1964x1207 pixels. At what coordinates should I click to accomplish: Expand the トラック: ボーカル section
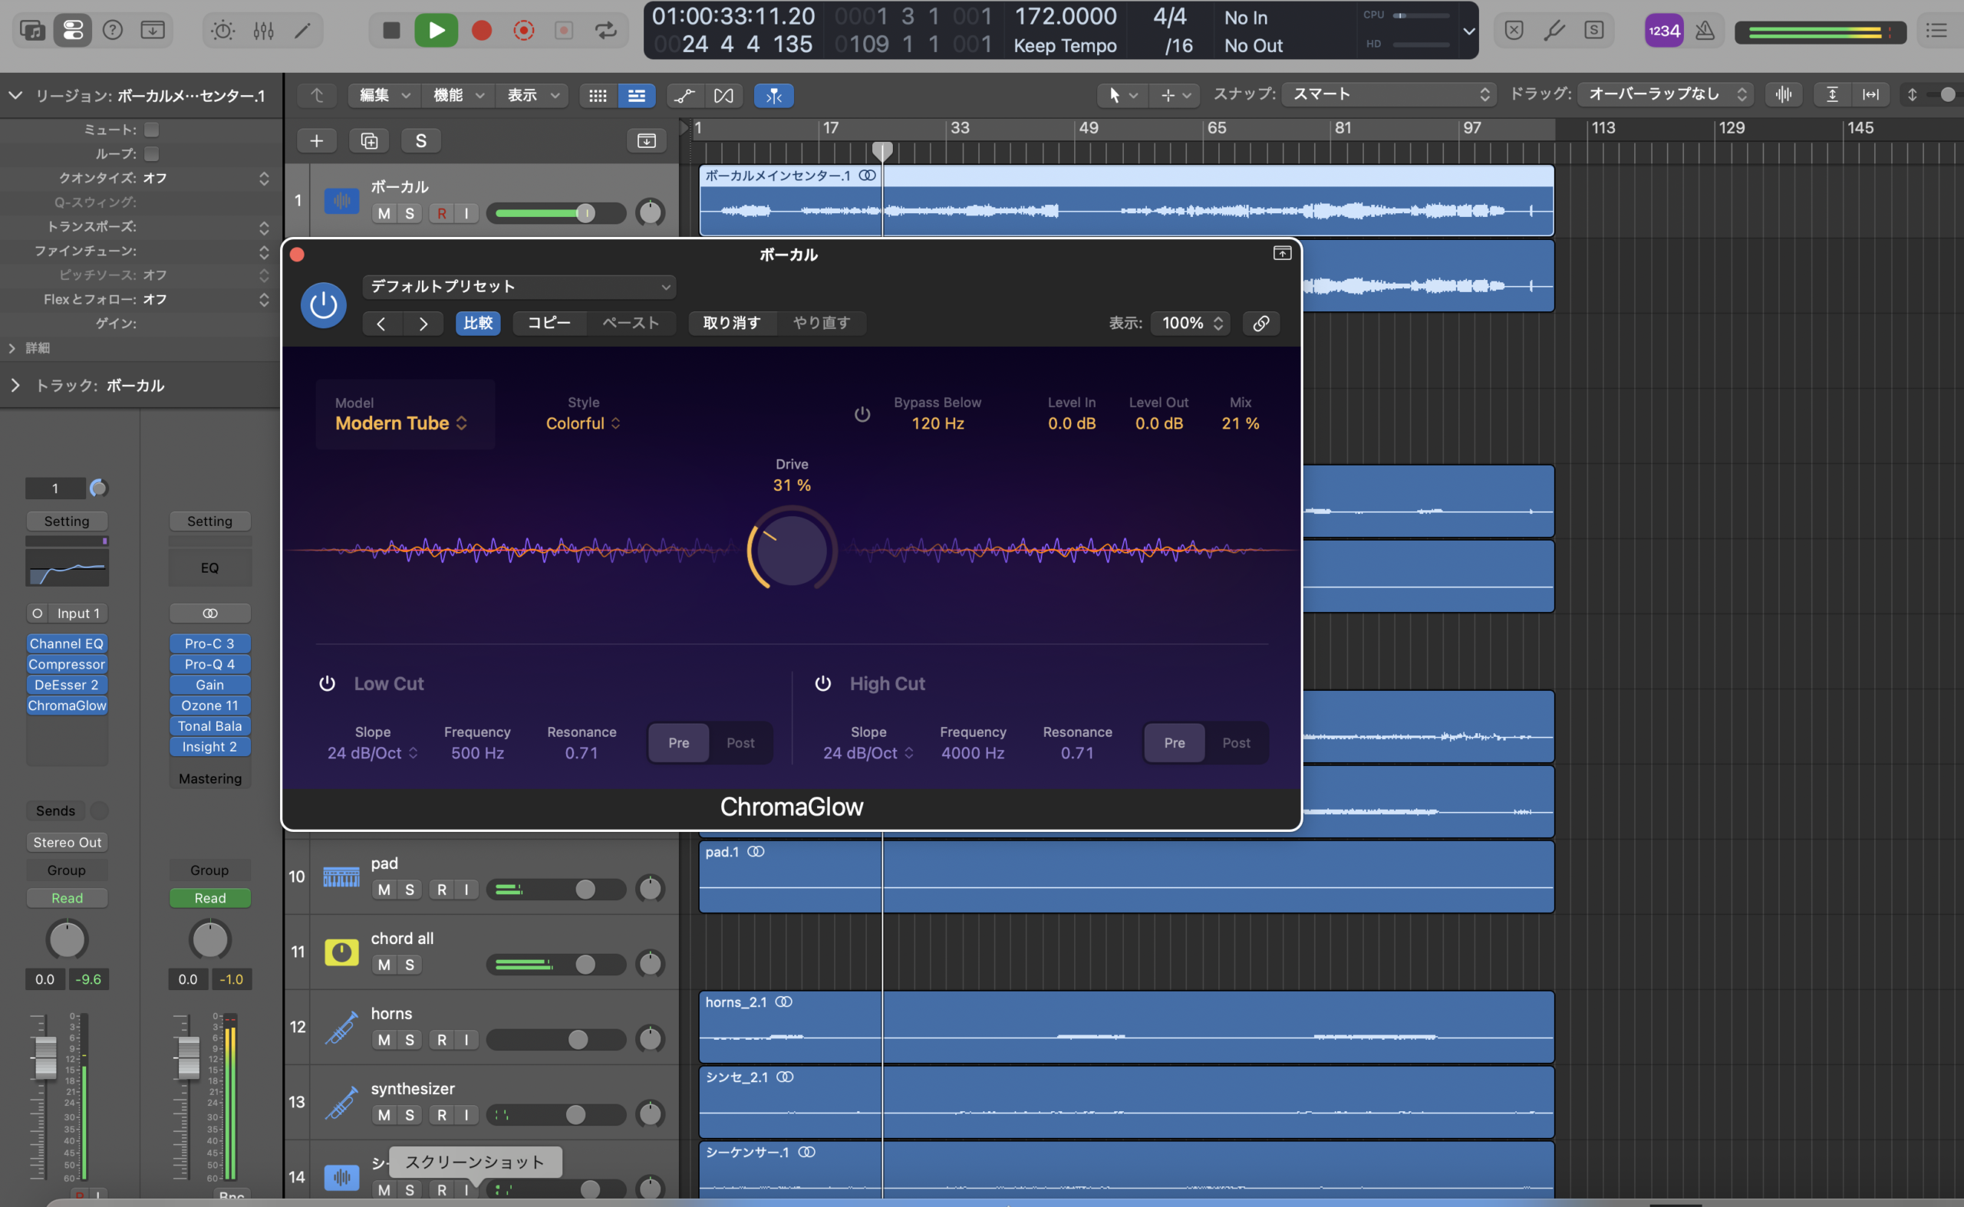pos(15,385)
